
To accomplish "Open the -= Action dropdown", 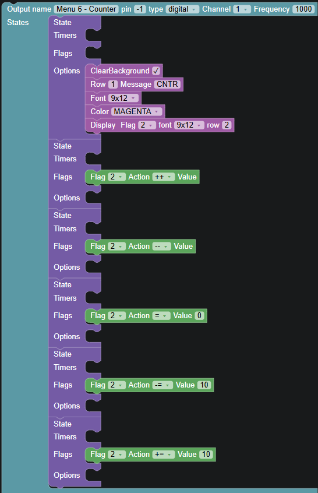I will 162,385.
